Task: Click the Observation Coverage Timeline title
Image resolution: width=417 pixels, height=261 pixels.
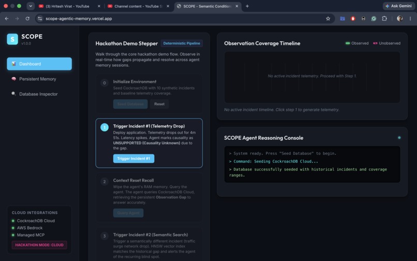Action: (x=262, y=43)
